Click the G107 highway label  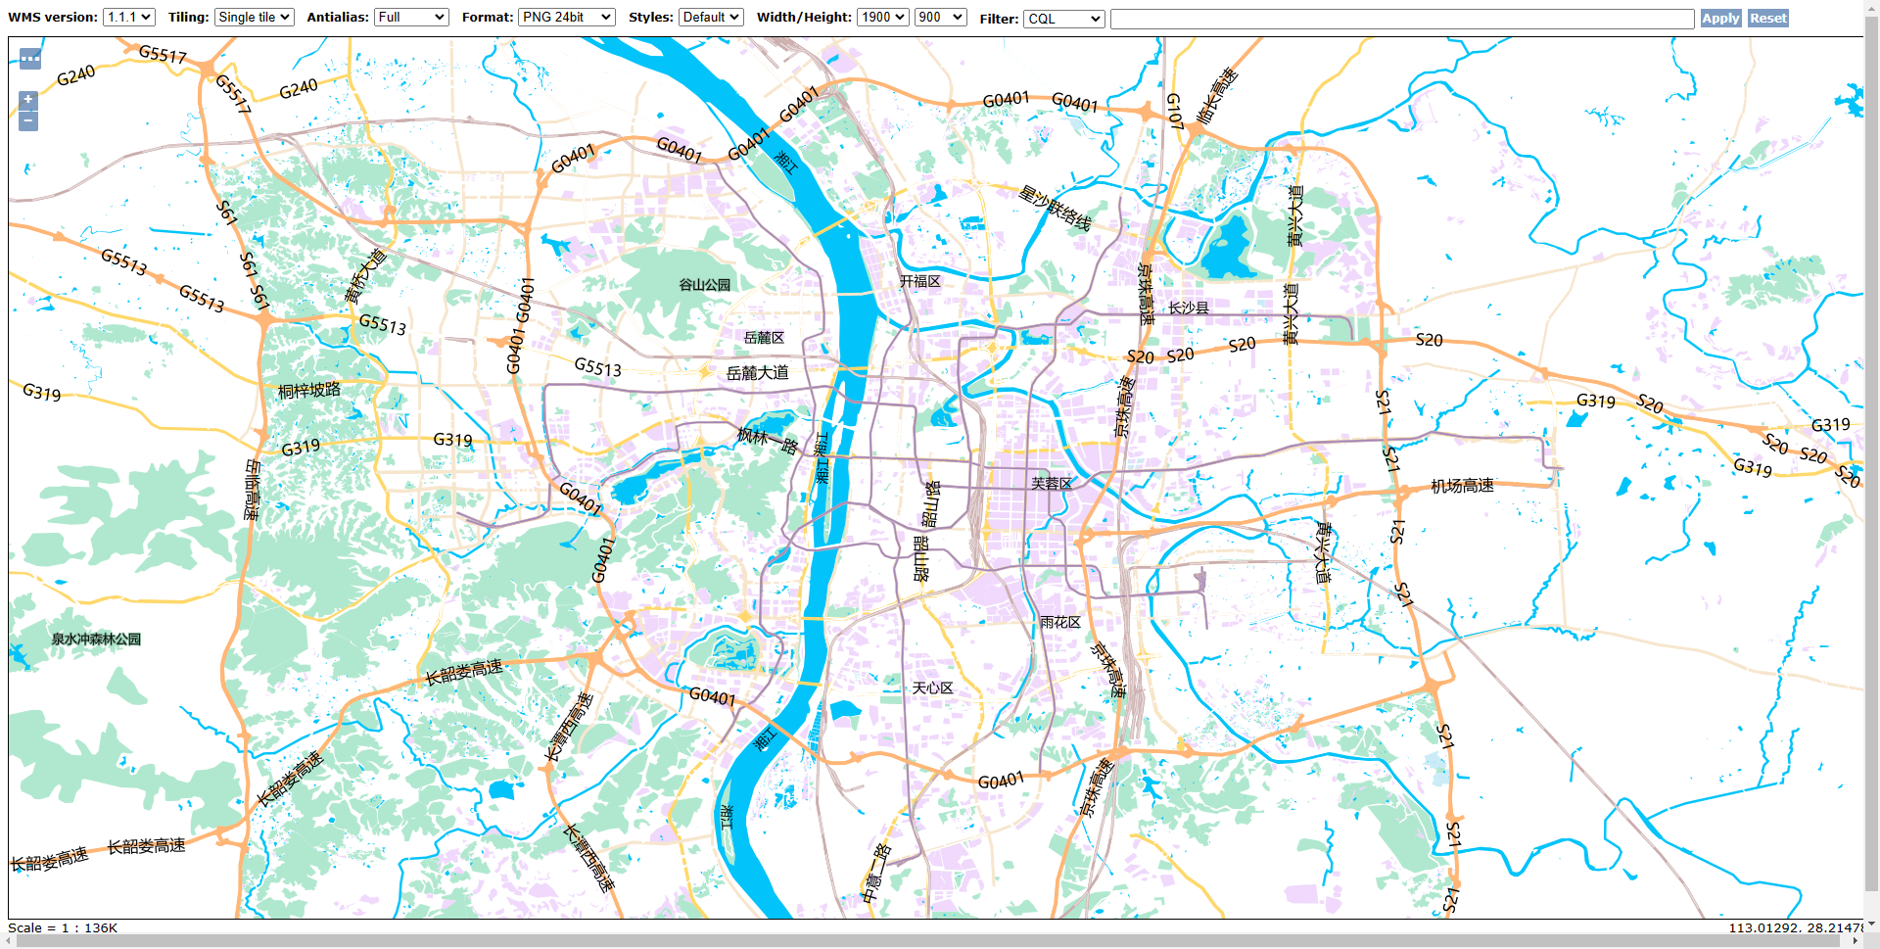pos(1175,112)
